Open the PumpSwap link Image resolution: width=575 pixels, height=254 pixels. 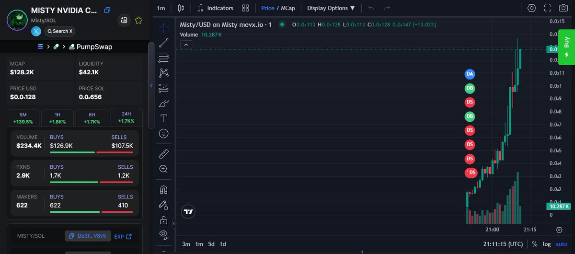click(x=91, y=47)
